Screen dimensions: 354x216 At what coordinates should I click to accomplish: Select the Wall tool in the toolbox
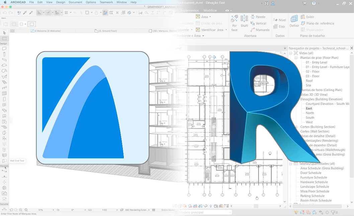pyautogui.click(x=4, y=49)
